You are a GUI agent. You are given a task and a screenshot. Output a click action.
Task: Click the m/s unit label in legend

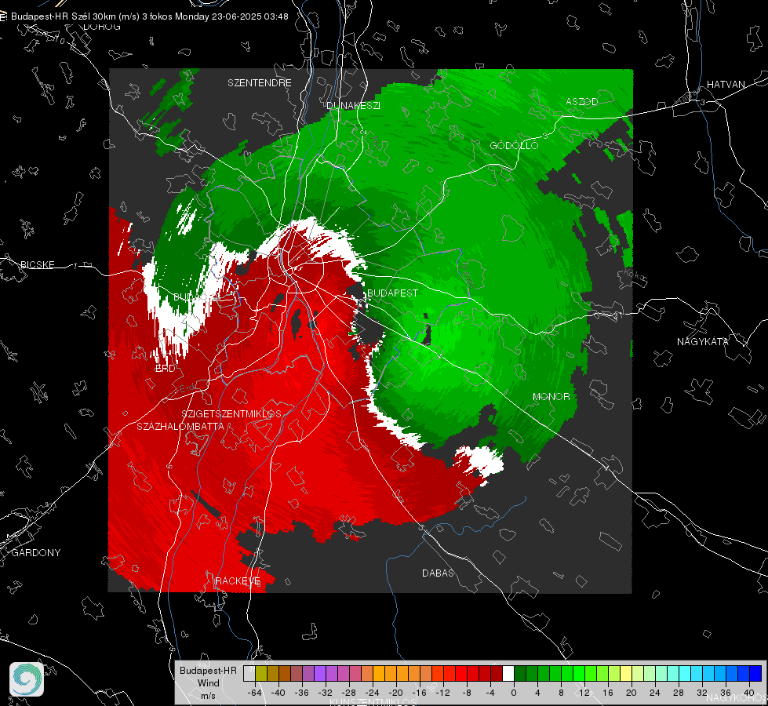pyautogui.click(x=208, y=696)
